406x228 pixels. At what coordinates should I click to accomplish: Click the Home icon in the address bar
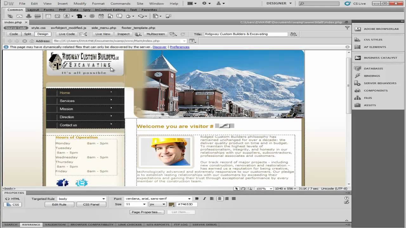point(32,41)
